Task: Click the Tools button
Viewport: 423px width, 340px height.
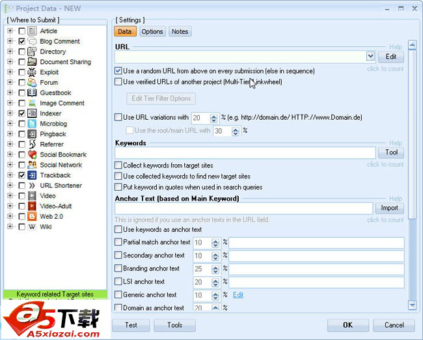Action: 174,325
